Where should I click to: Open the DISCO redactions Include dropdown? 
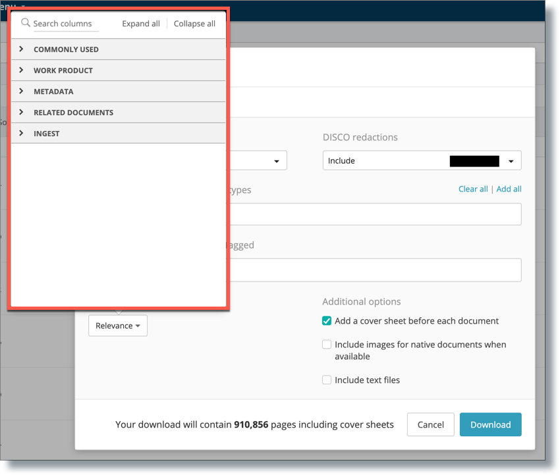pos(422,161)
